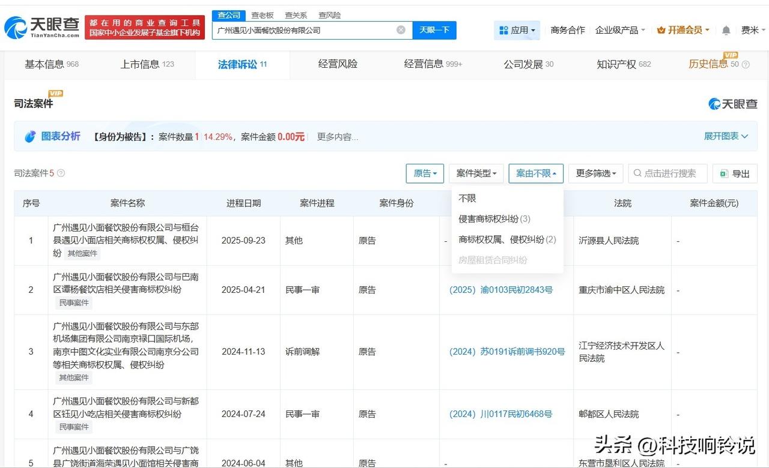Collapse the 案由不限 filter dropdown
This screenshot has height=468, width=769.
(x=536, y=173)
